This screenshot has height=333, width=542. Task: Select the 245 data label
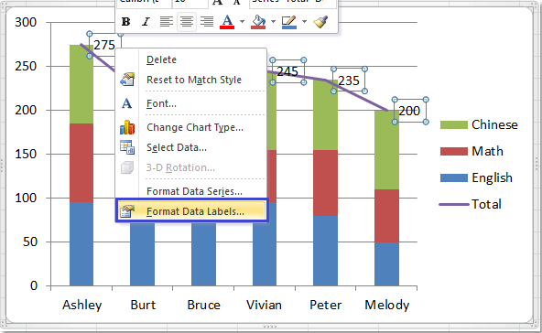[x=287, y=71]
